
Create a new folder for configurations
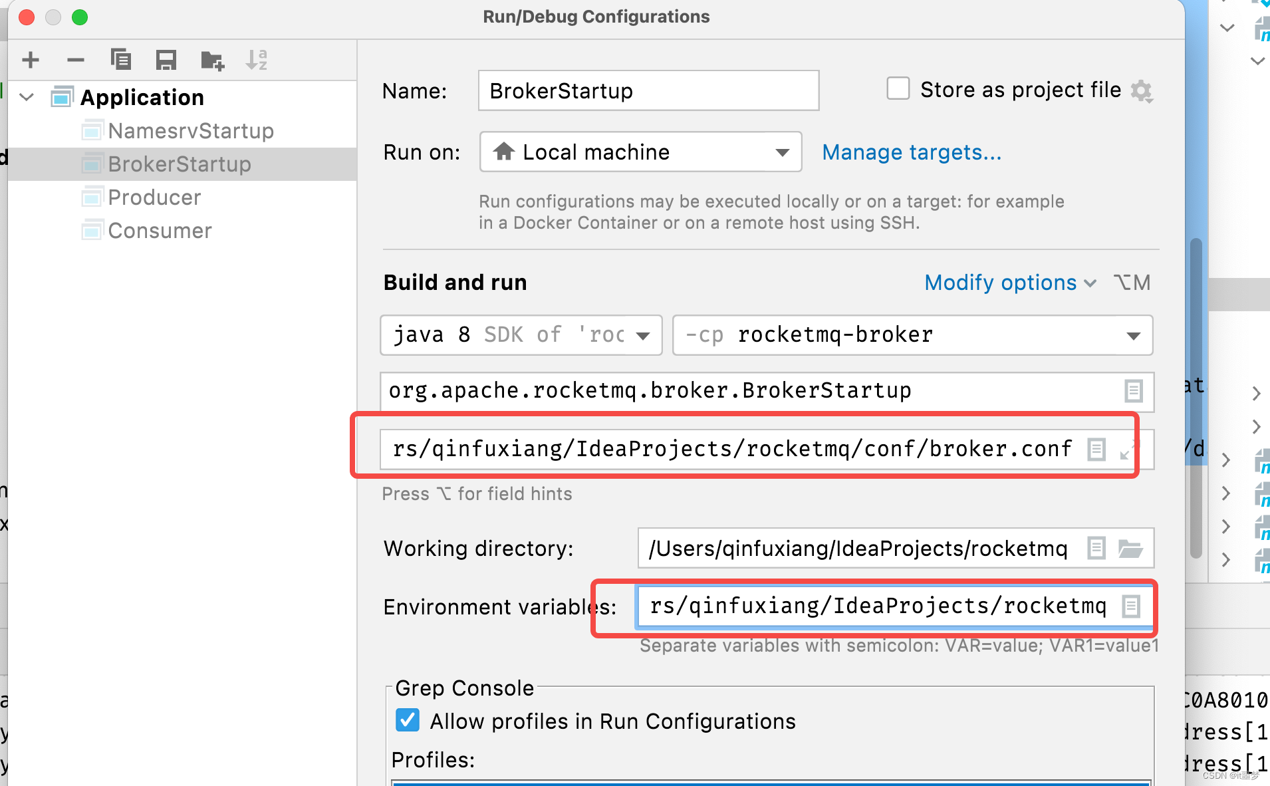point(212,61)
